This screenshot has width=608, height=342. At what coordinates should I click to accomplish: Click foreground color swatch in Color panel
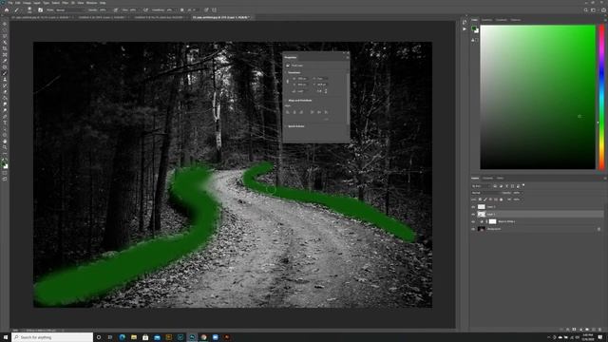point(474,28)
